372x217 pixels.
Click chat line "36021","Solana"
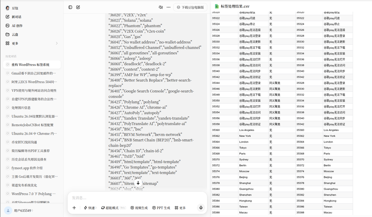[x=130, y=20]
